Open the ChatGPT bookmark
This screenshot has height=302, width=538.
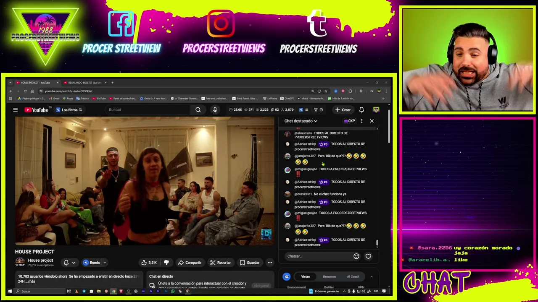pyautogui.click(x=287, y=99)
